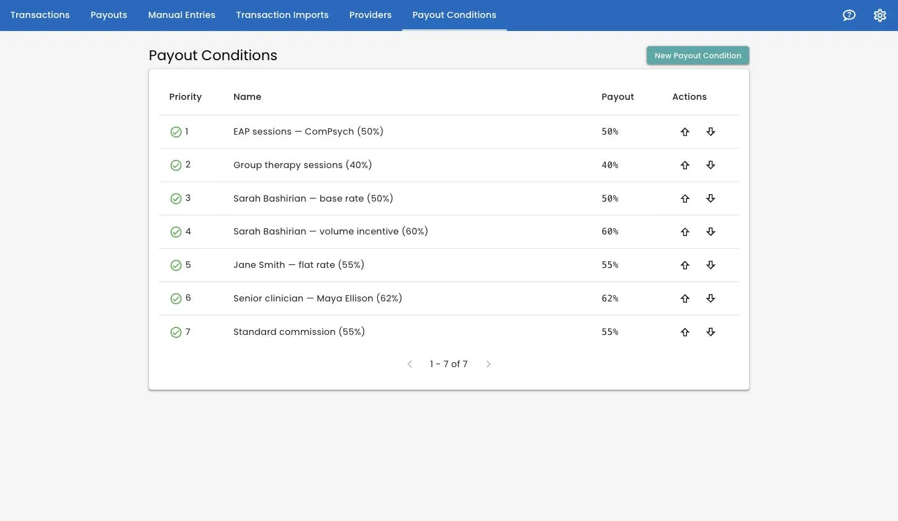Switch to the Payouts tab
This screenshot has width=898, height=521.
click(109, 15)
